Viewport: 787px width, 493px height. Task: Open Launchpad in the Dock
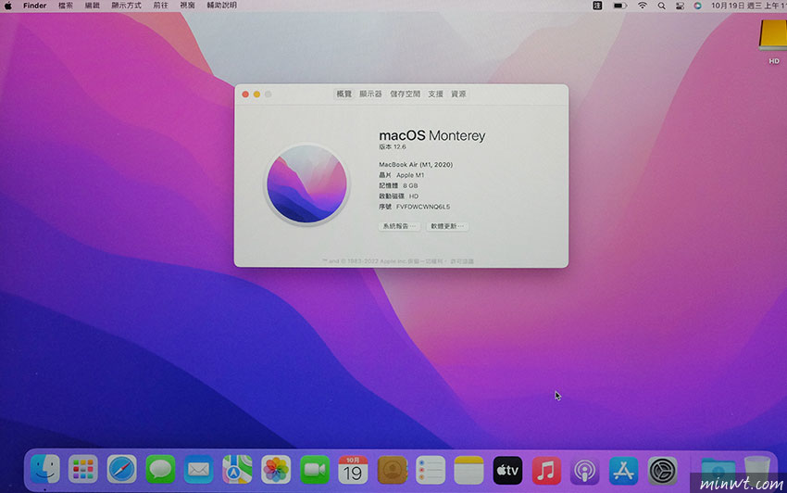click(83, 470)
